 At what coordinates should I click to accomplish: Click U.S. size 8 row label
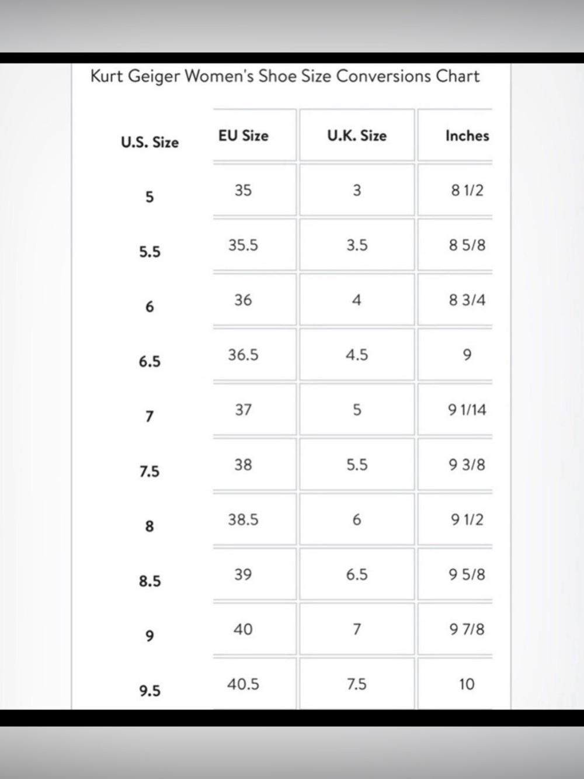150,527
